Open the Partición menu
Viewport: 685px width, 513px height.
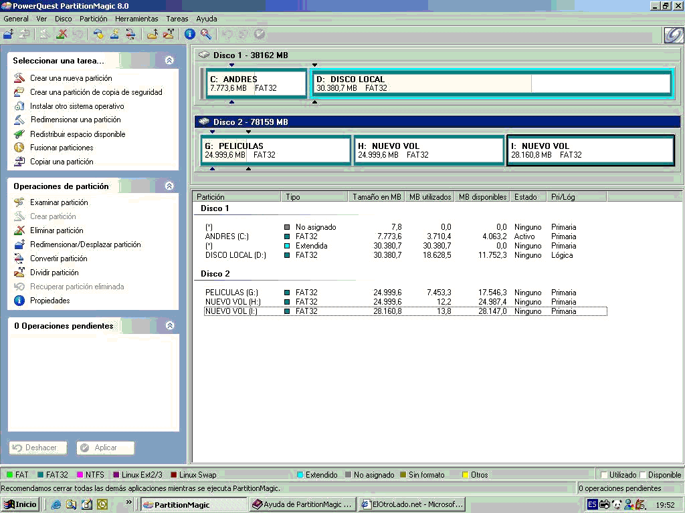94,19
